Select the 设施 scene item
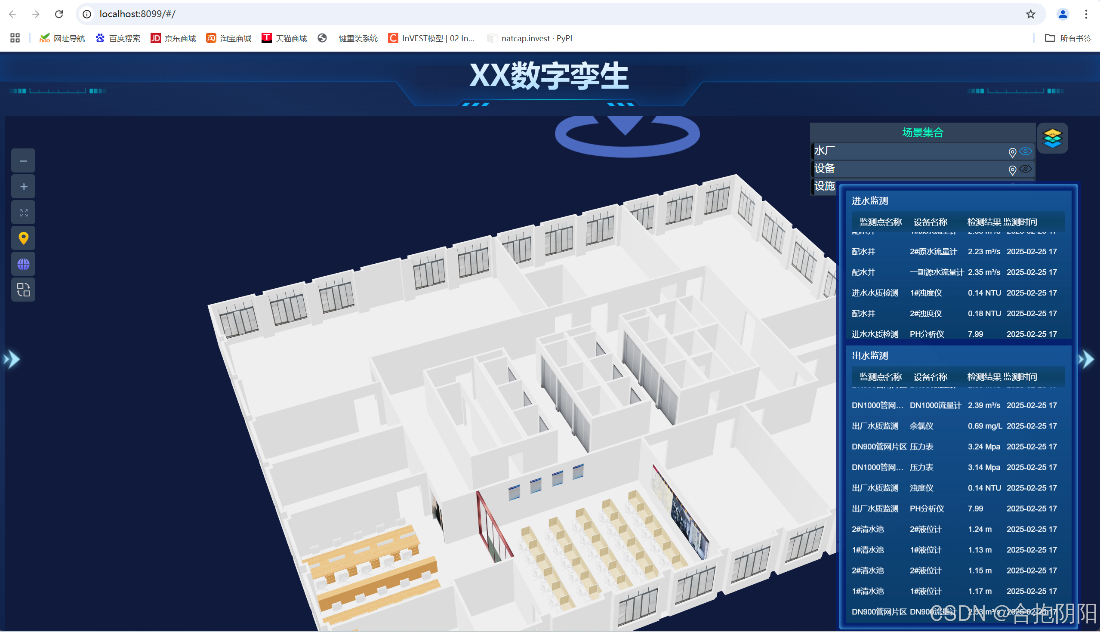 point(824,186)
